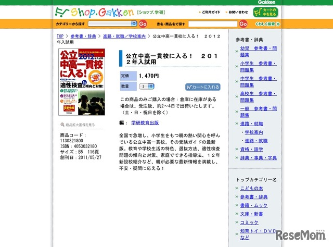
Task: Open 辞典・事典・字典 sidebar link
Action: point(259,158)
